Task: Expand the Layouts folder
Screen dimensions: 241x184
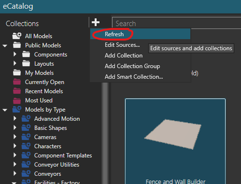Action: point(15,63)
